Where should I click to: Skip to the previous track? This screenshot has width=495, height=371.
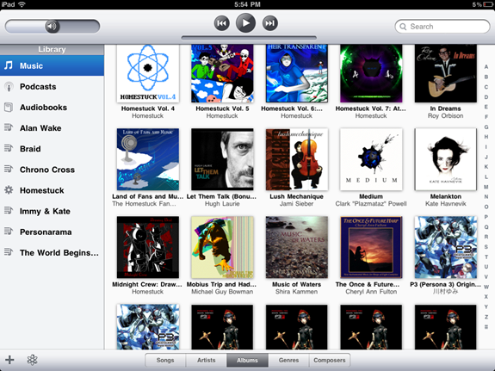[x=222, y=23]
